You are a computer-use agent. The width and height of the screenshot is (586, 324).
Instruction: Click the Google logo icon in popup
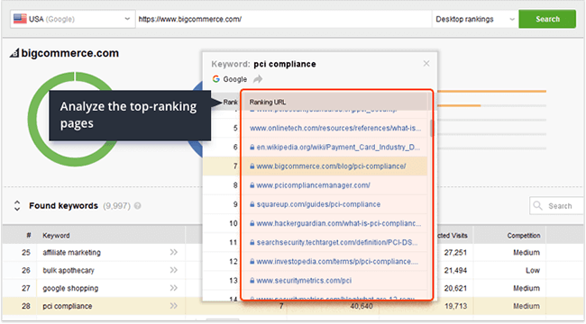[216, 79]
